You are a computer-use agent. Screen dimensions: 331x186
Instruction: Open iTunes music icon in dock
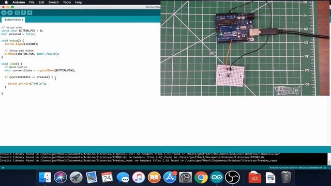pyautogui.click(x=139, y=177)
